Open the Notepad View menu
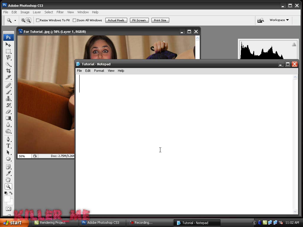303x227 pixels. click(x=111, y=71)
